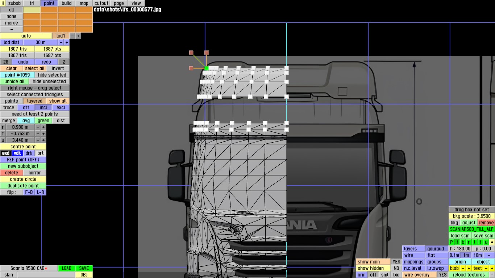Switch to the b back view
The image size is (495, 278).
(463, 242)
